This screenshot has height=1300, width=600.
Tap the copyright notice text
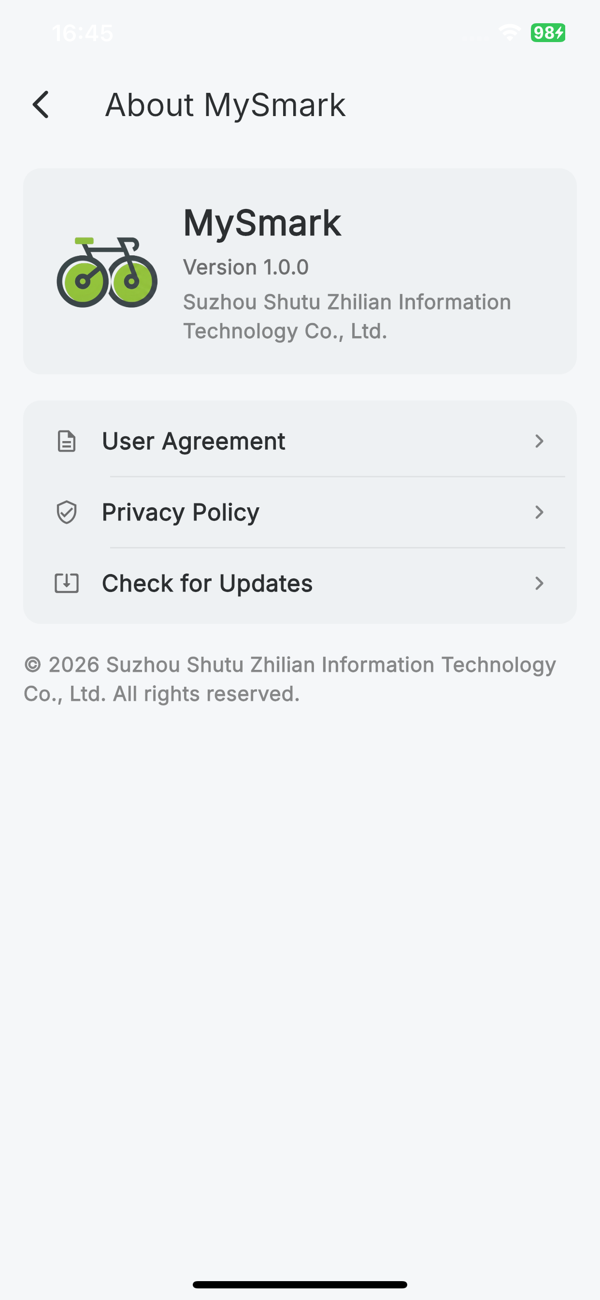290,679
